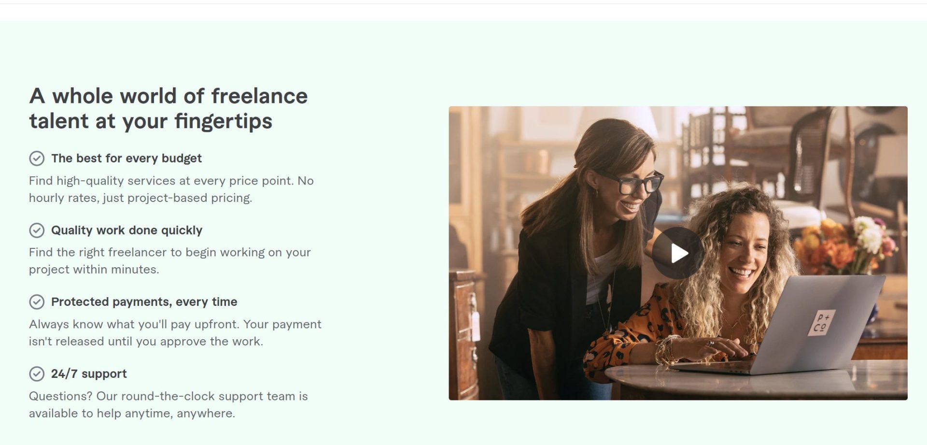Click the "Find high-quality services" description paragraph

[171, 189]
